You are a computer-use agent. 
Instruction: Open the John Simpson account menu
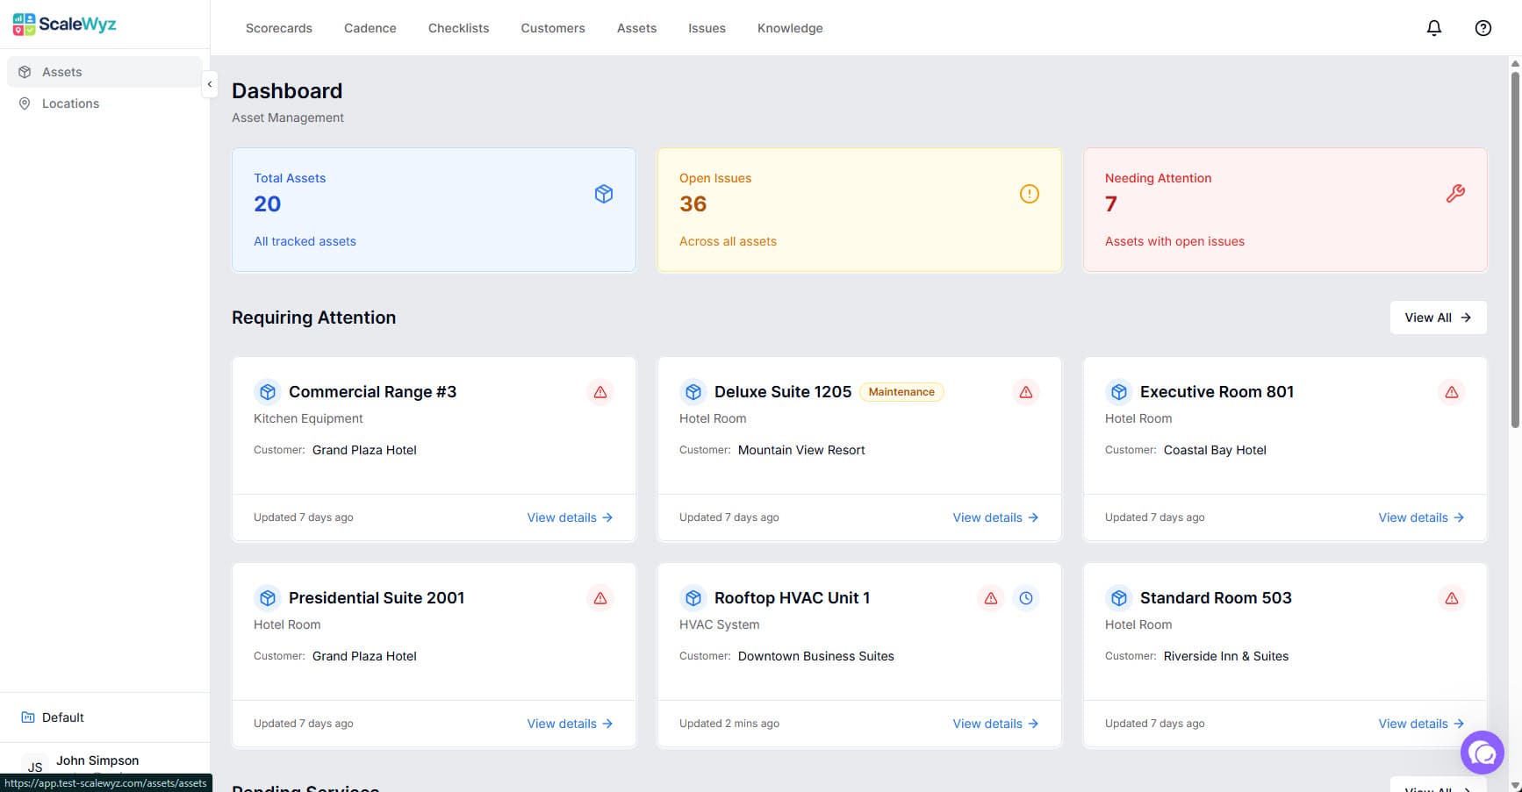tap(97, 760)
